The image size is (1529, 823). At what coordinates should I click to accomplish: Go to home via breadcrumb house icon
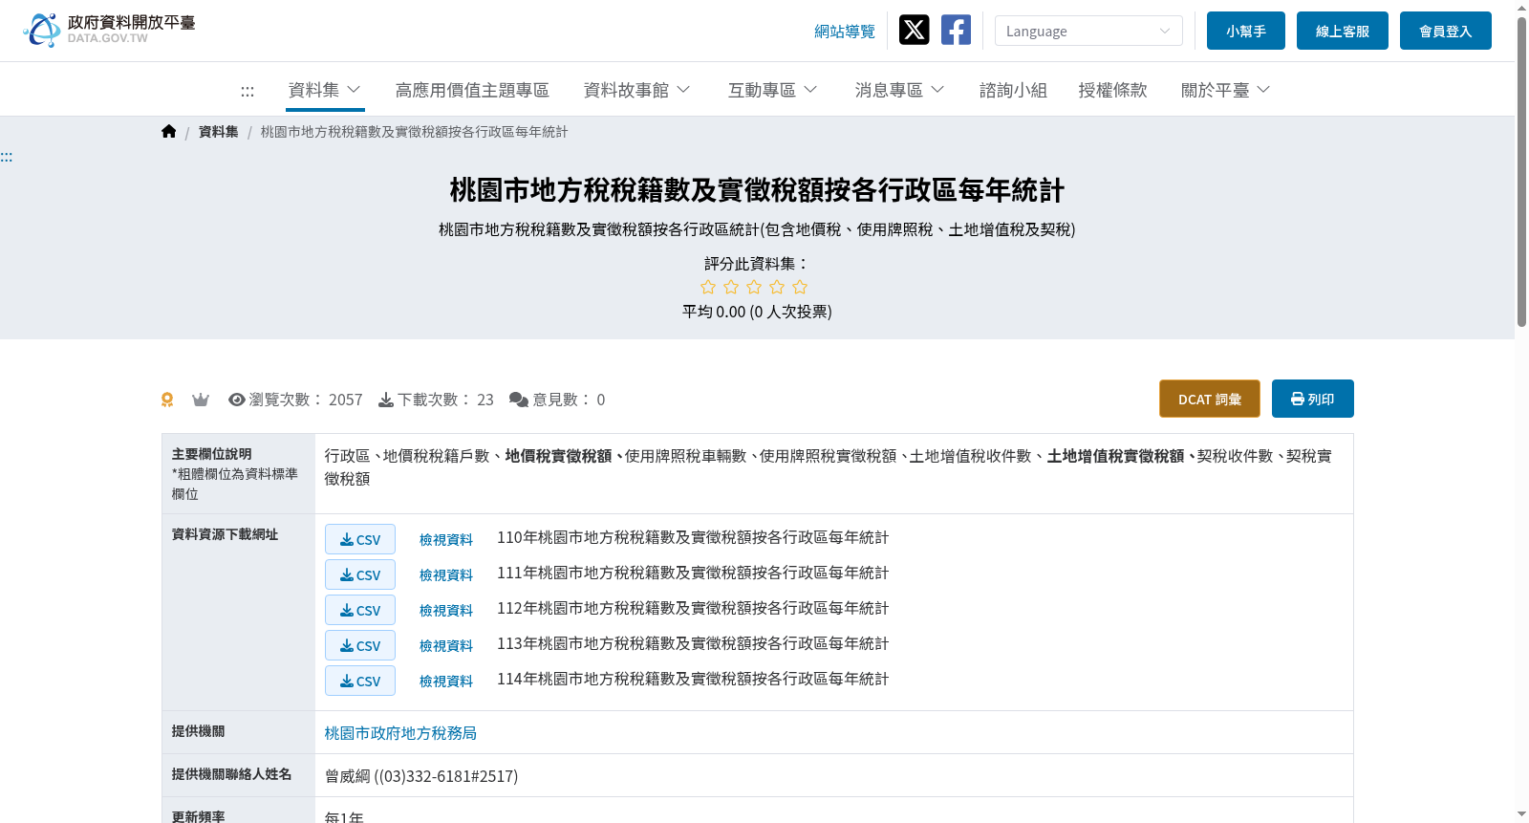coord(169,132)
